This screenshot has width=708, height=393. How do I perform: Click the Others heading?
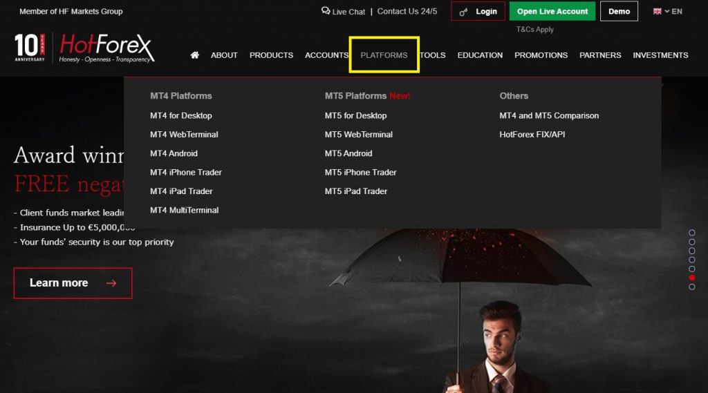tap(514, 95)
